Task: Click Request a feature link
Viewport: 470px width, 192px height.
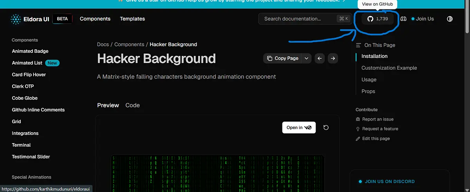Action: click(377, 129)
